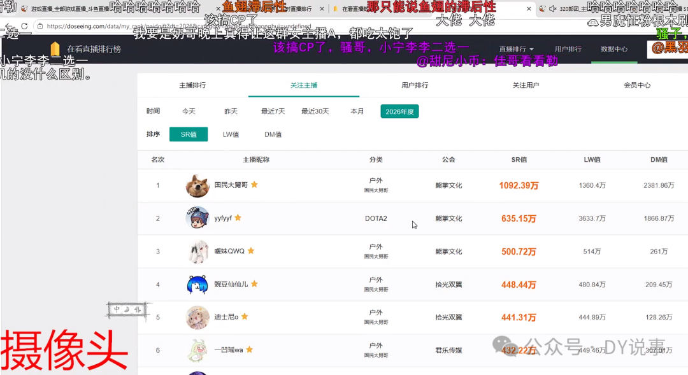Select the 2026年度 time filter
688x375 pixels.
(399, 111)
